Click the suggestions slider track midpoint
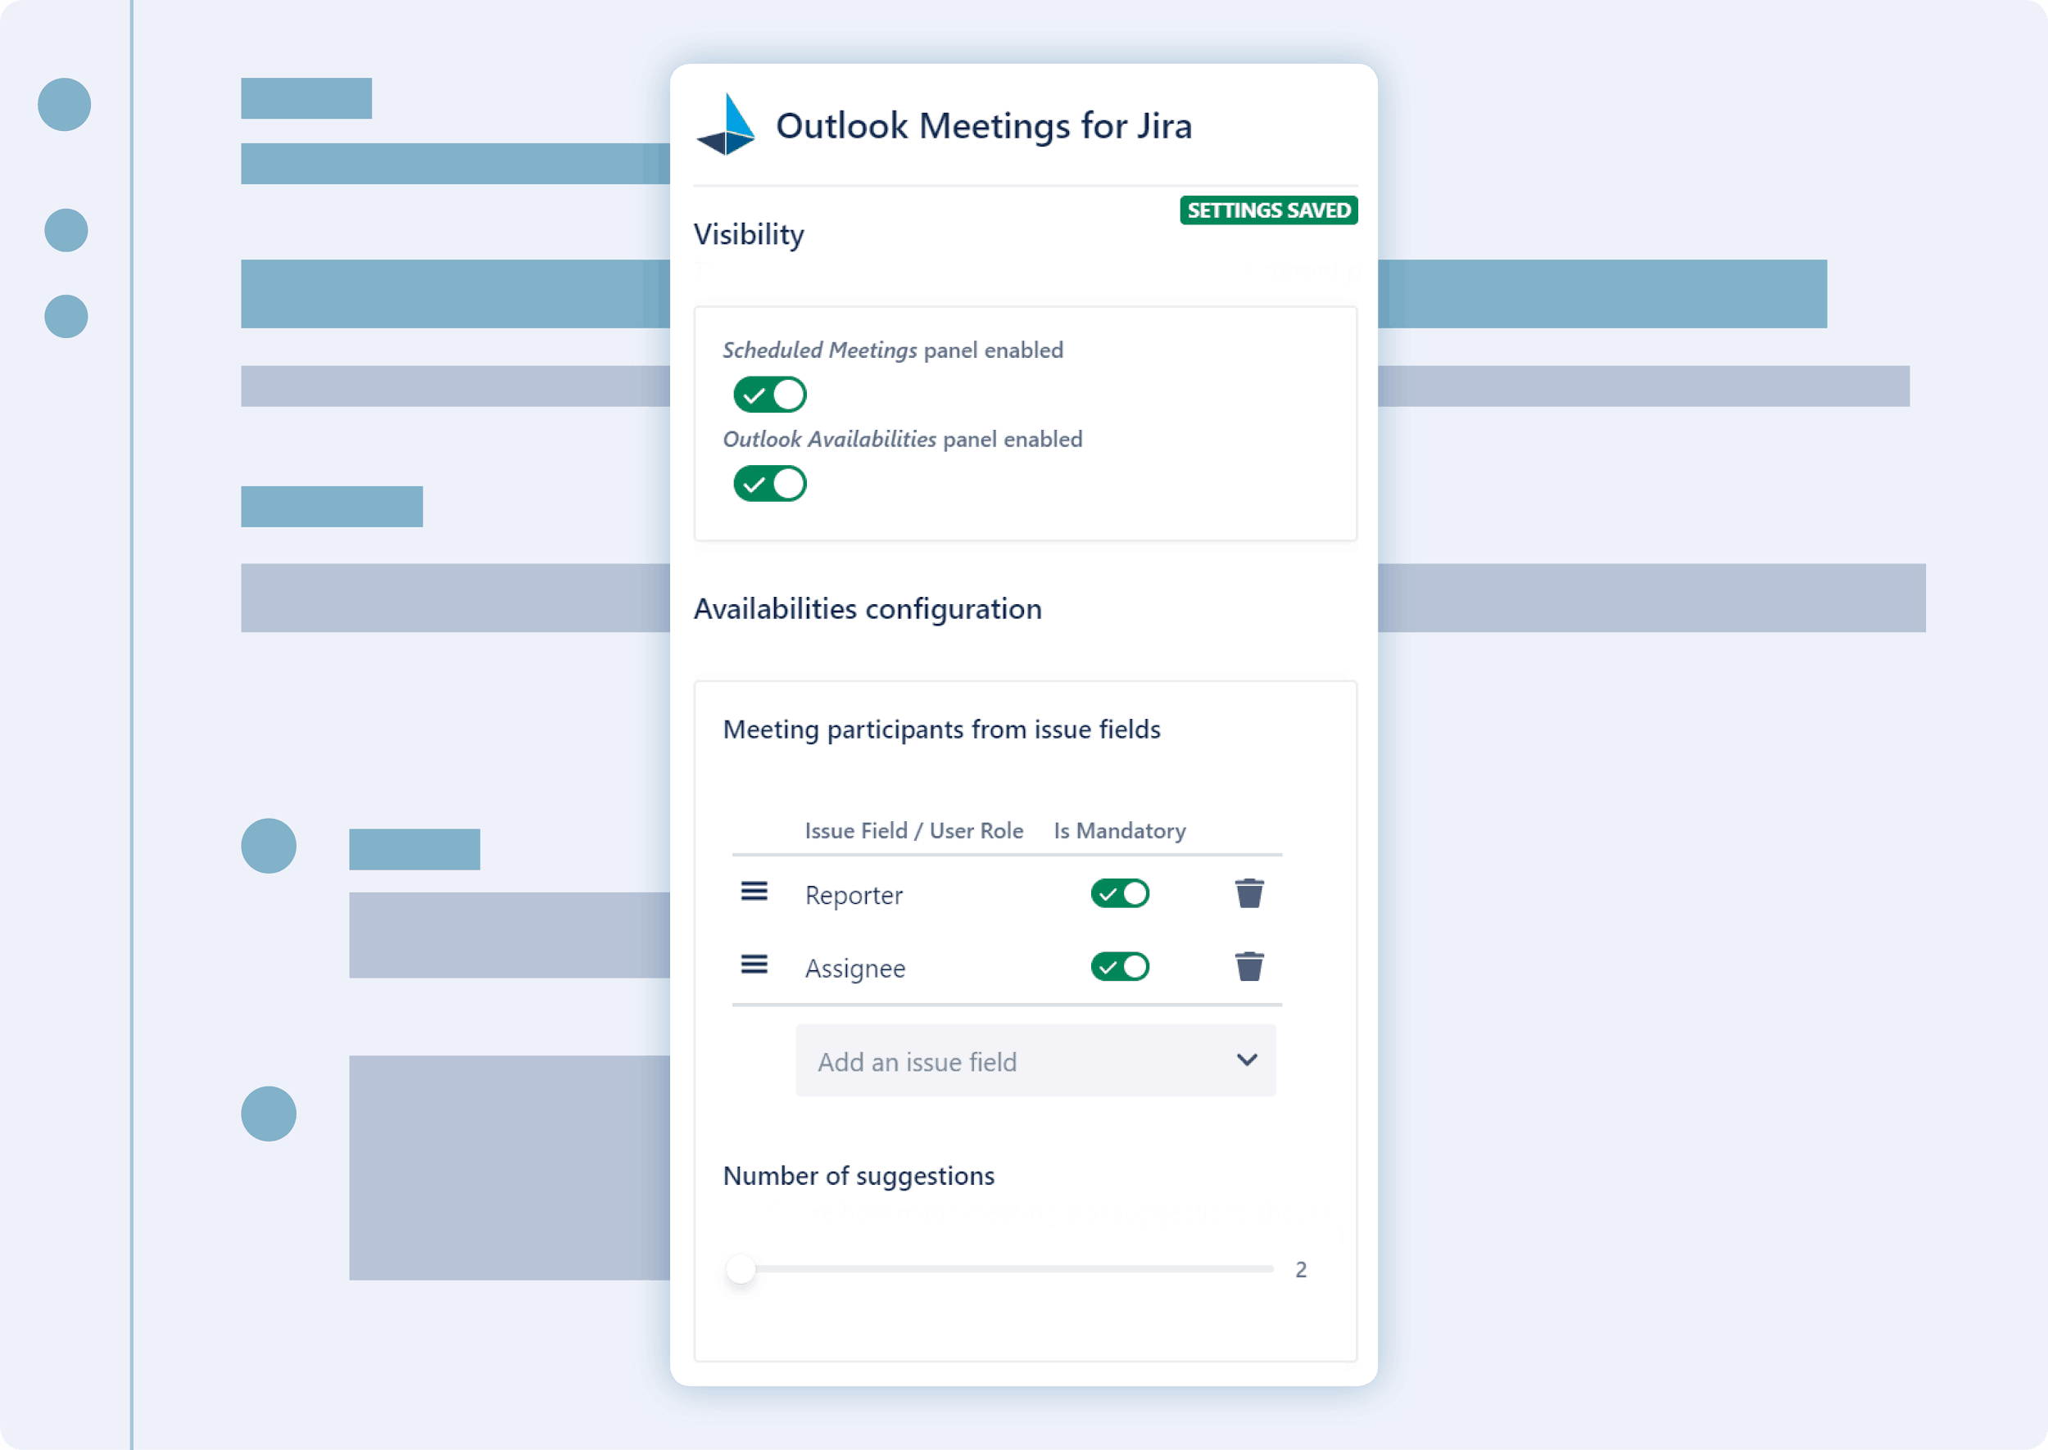Image resolution: width=2048 pixels, height=1450 pixels. coord(1007,1269)
